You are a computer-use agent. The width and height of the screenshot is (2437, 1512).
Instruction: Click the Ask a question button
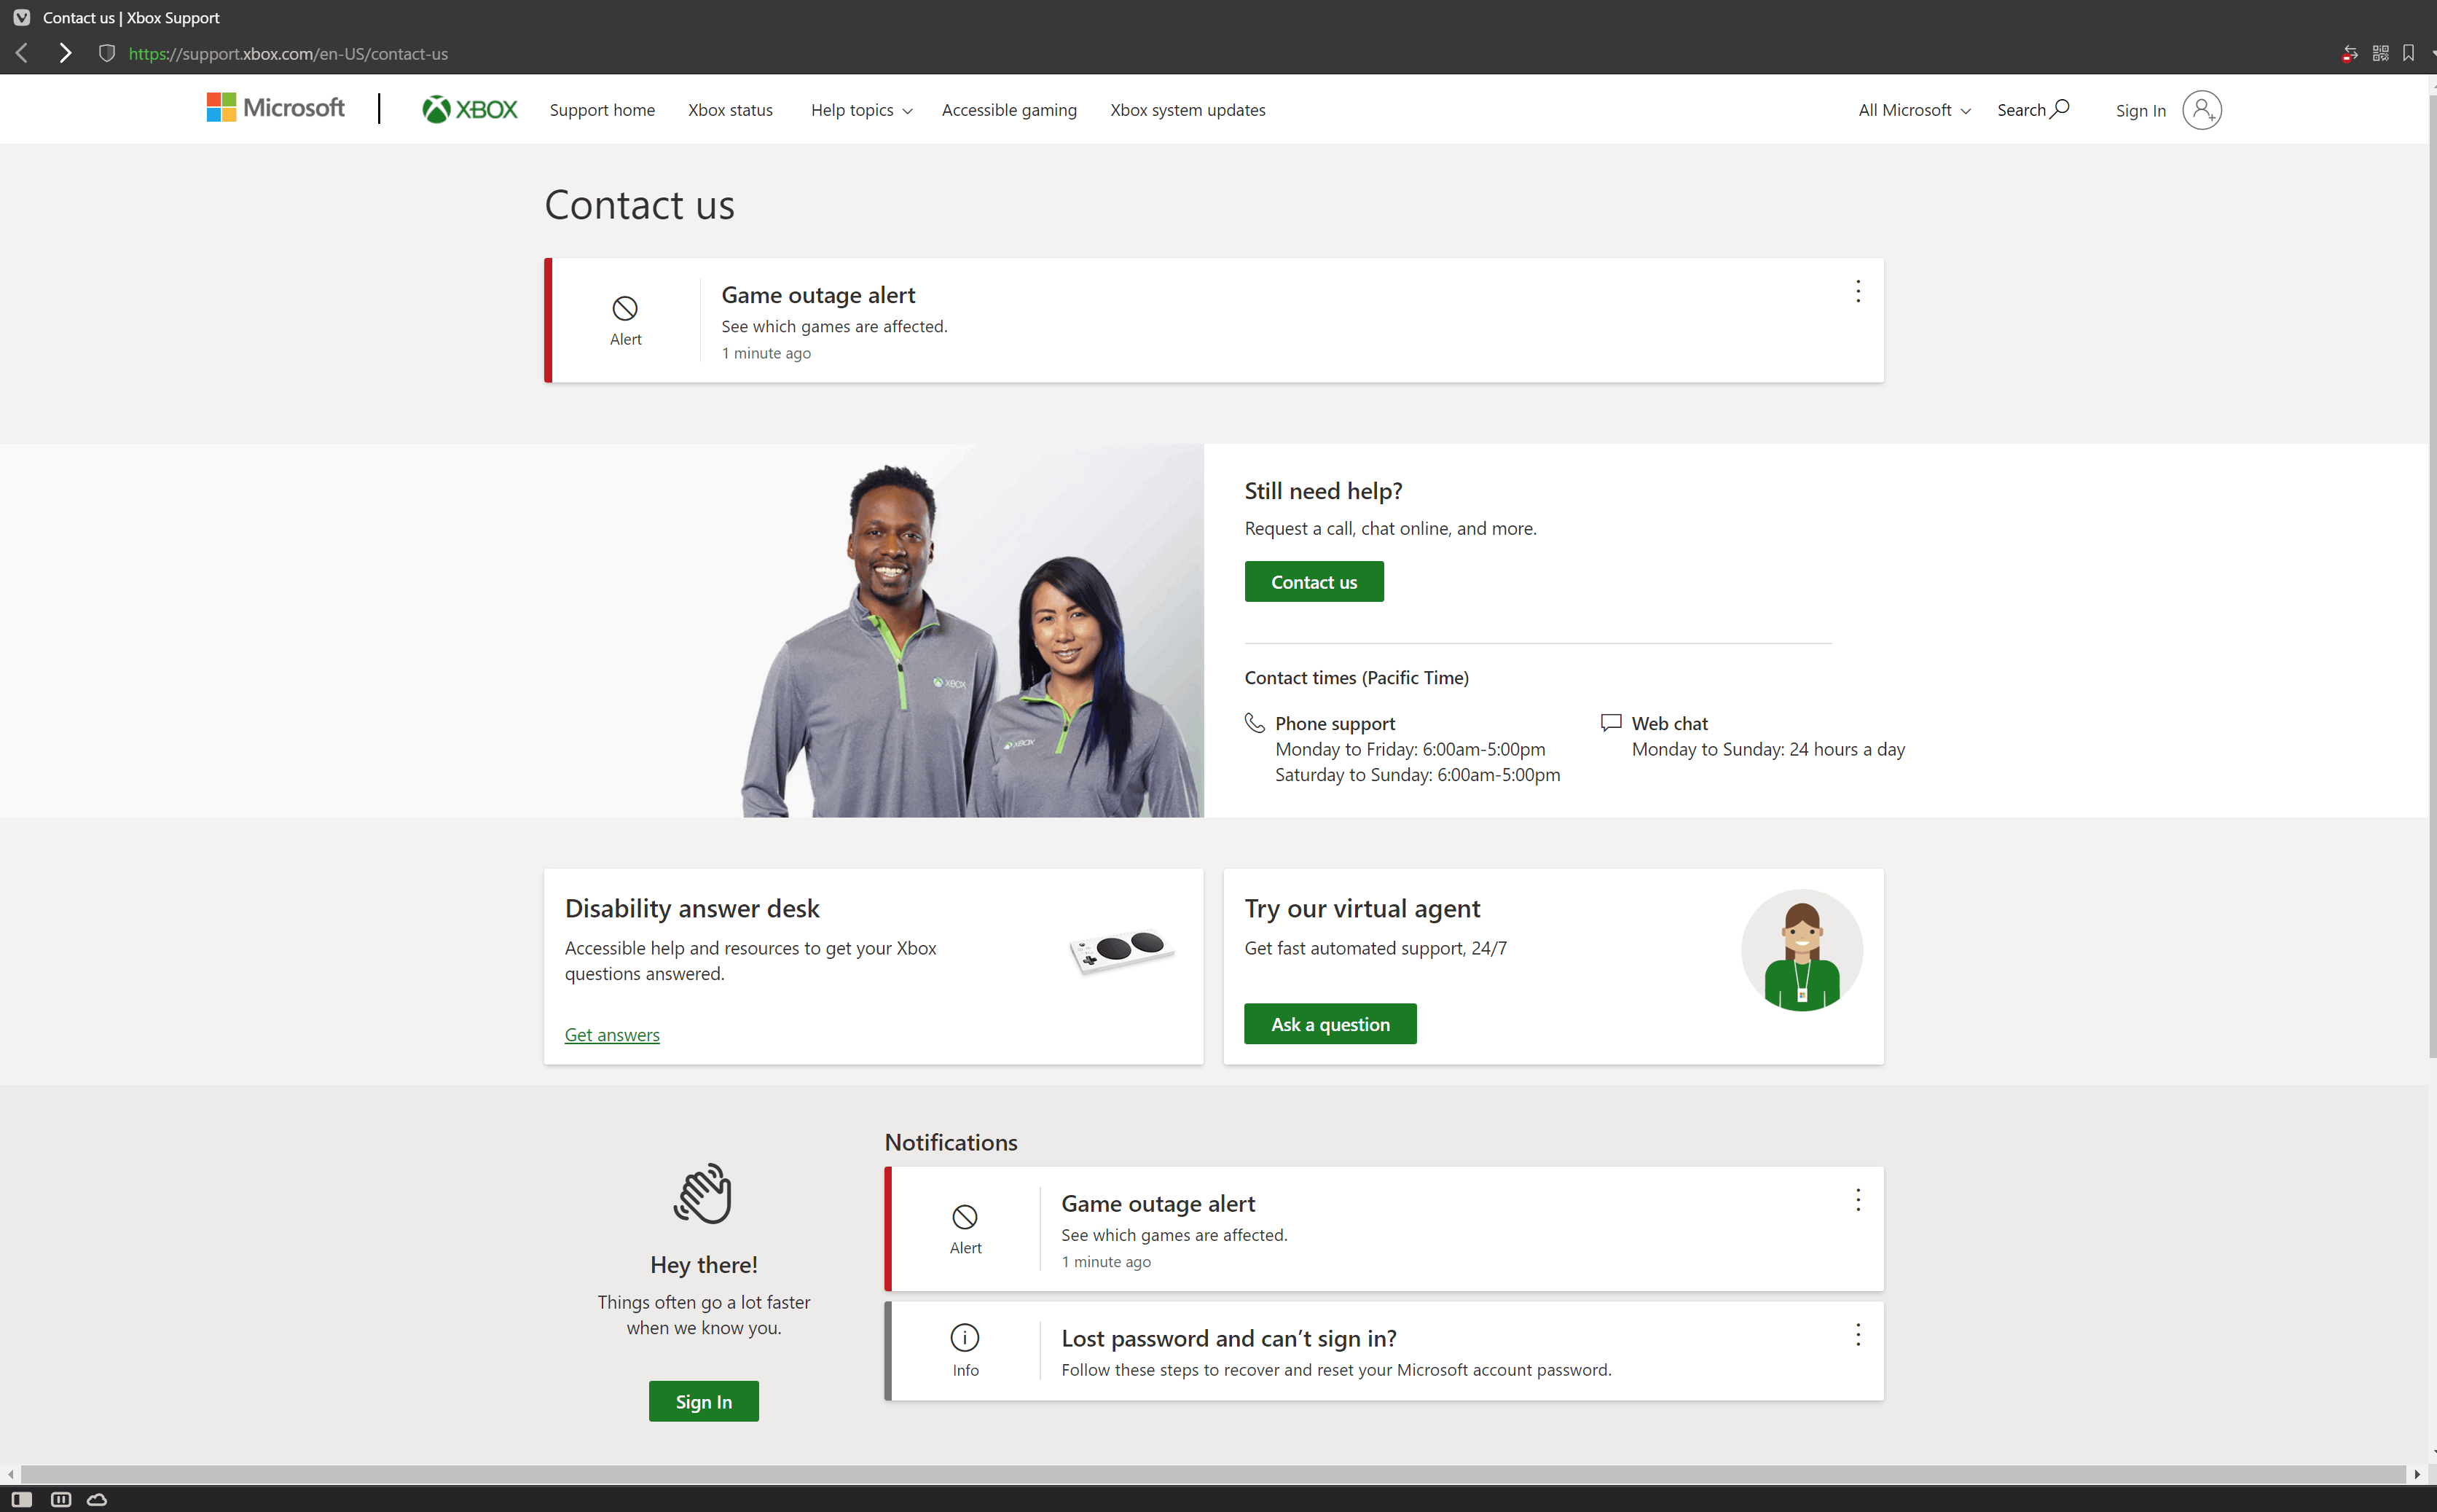pyautogui.click(x=1328, y=1022)
